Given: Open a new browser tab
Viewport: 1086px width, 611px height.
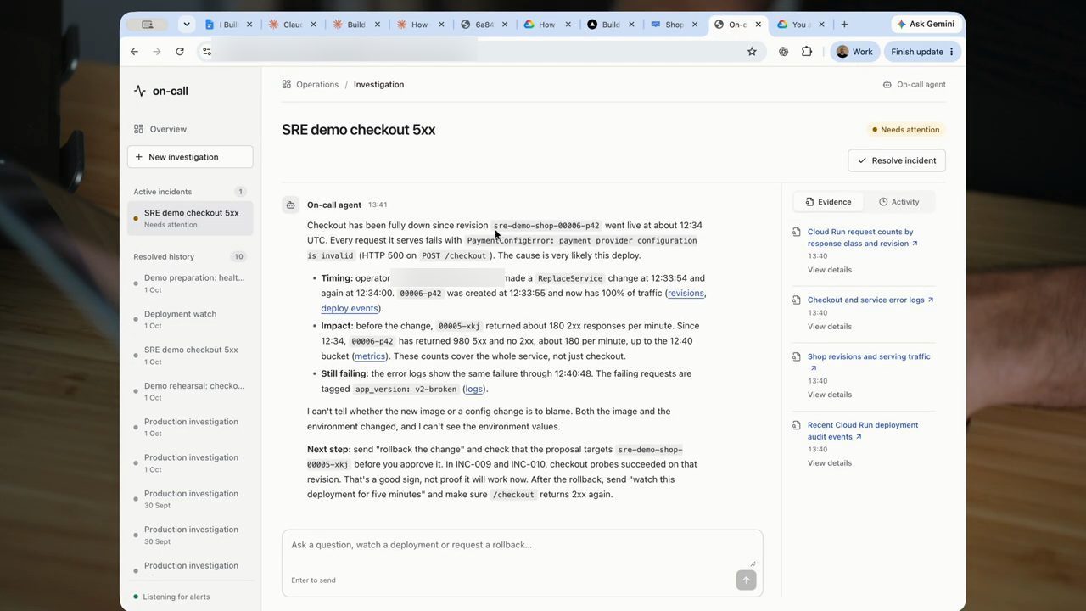Looking at the screenshot, I should [844, 25].
